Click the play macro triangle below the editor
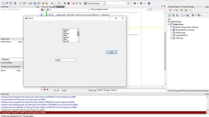 click(42, 90)
